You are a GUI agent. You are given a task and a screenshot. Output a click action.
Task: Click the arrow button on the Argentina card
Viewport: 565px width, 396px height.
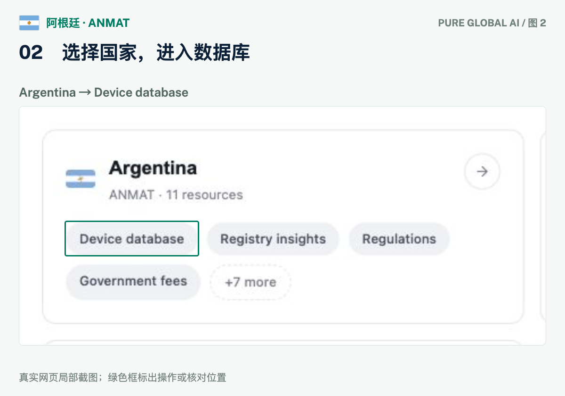482,172
